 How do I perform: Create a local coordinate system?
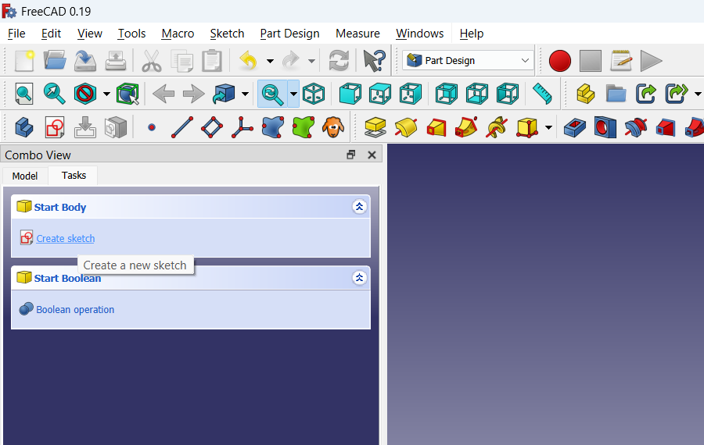pyautogui.click(x=242, y=127)
